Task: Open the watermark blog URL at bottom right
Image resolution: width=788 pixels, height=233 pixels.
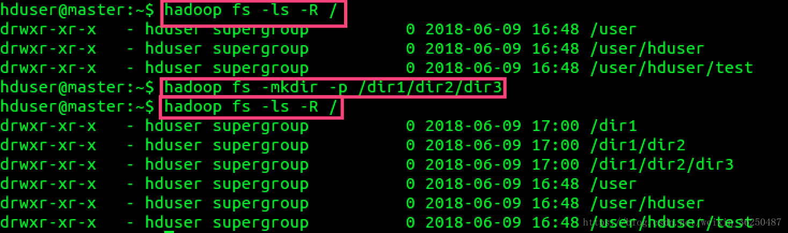Action: point(682,222)
